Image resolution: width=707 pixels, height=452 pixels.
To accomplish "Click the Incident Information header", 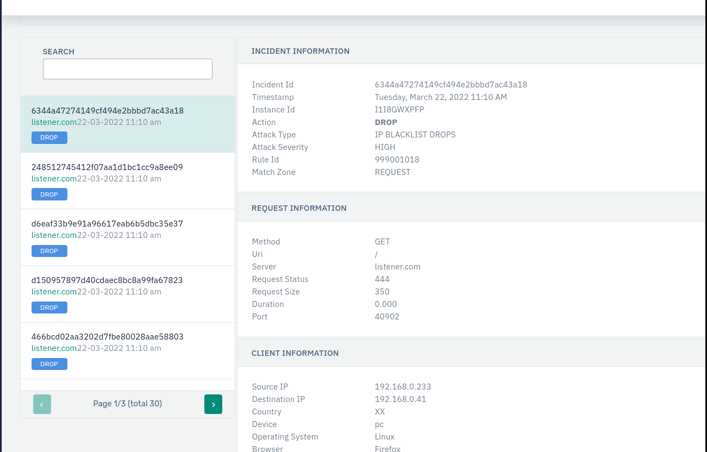I will (x=301, y=51).
